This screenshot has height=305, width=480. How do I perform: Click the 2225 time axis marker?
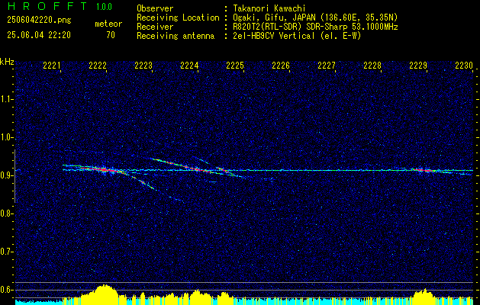click(235, 66)
